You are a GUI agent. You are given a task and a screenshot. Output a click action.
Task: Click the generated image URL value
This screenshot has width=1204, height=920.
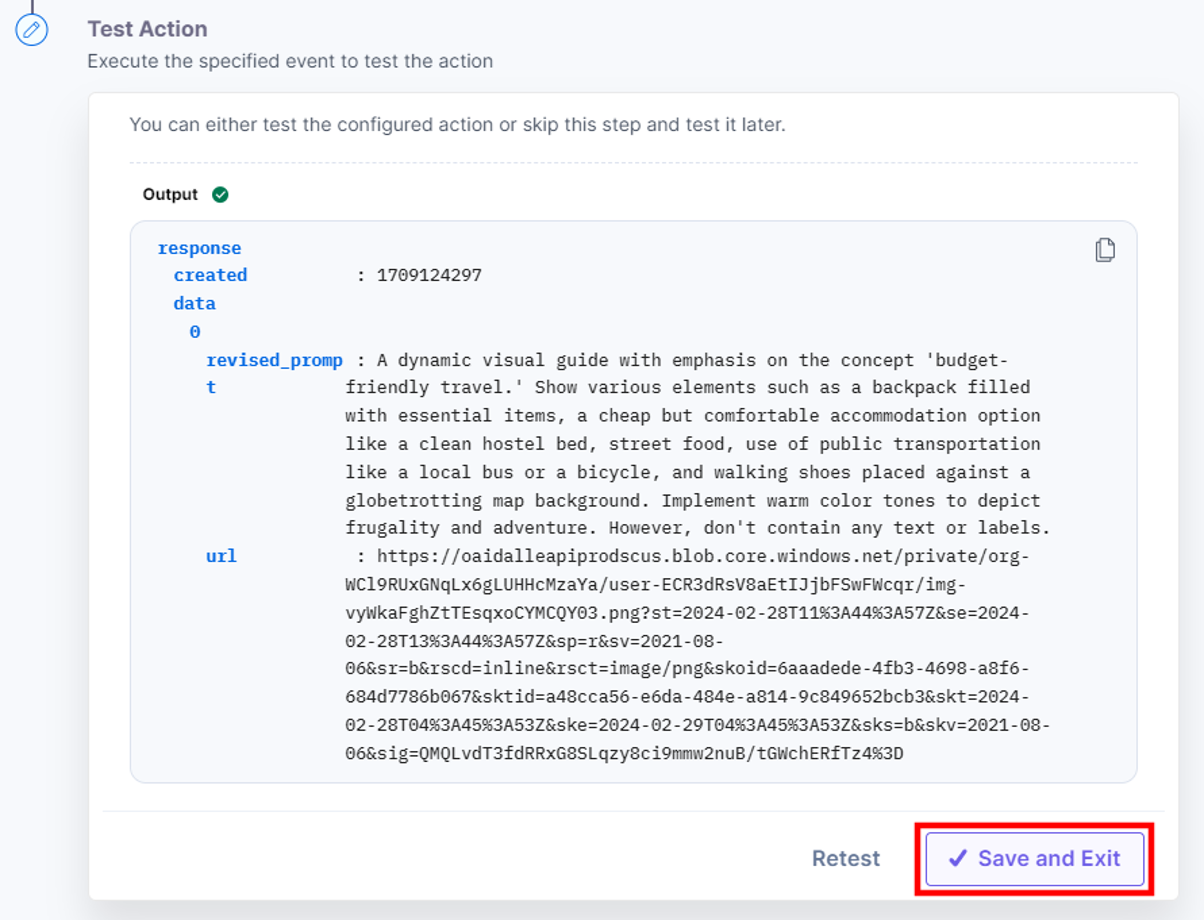697,655
